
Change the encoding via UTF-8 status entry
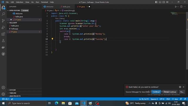pyautogui.click(x=162, y=99)
